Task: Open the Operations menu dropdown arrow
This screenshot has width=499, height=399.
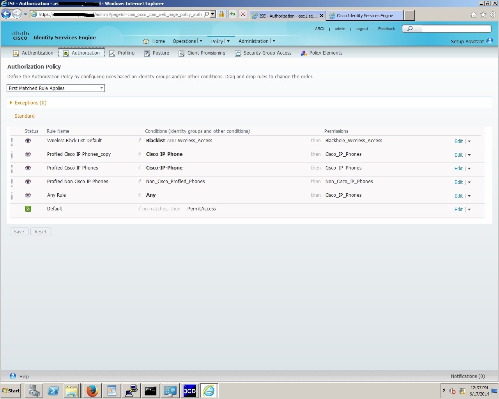Action: [201, 41]
